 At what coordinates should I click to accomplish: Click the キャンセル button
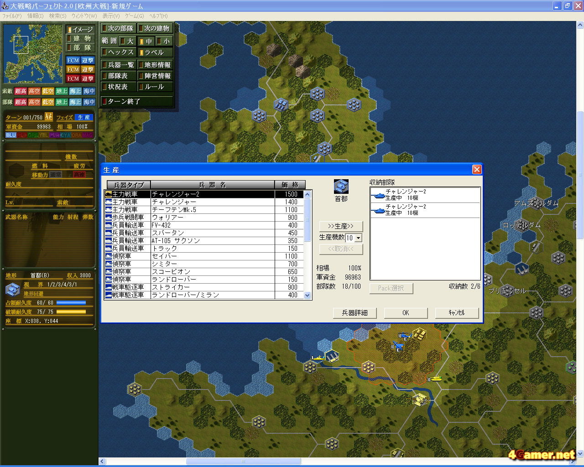(456, 313)
